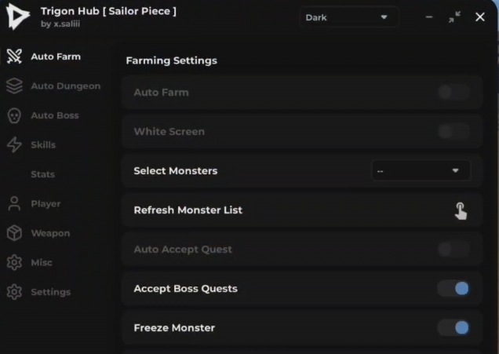Click the crossed swords Auto Farm icon
This screenshot has width=499, height=354.
[14, 57]
